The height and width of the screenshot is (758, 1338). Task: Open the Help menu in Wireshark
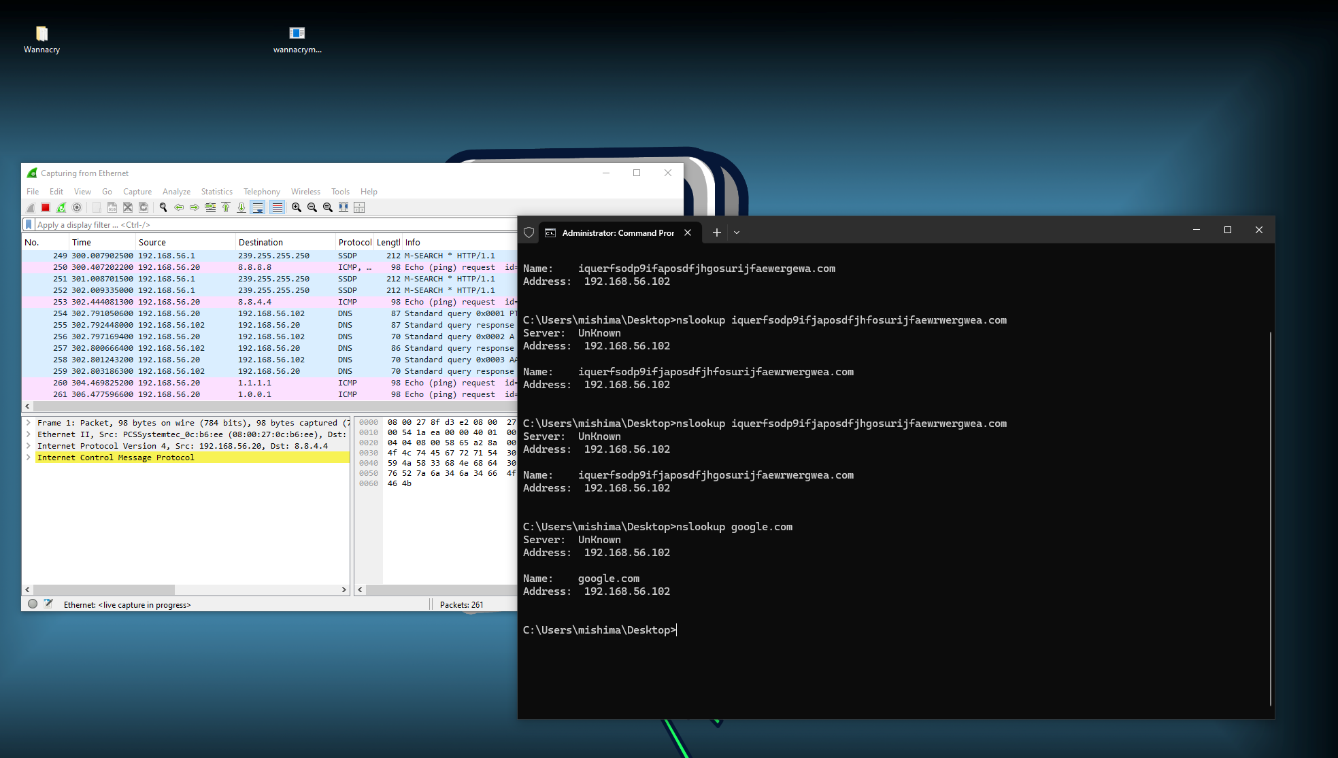[x=369, y=192]
